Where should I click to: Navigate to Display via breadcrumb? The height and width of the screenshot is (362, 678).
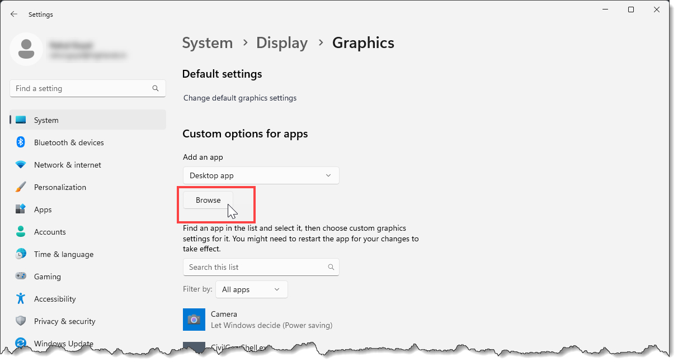(x=281, y=42)
